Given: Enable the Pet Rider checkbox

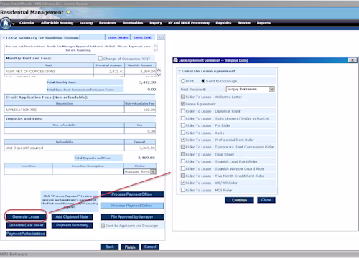Looking at the screenshot, I should [x=183, y=125].
